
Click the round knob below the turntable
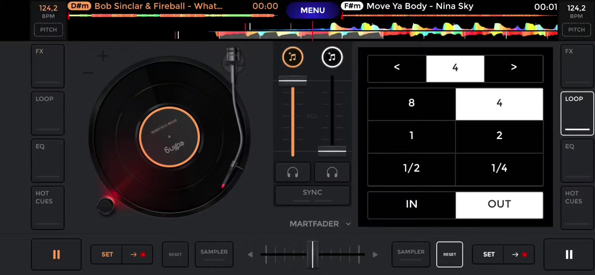coord(105,206)
